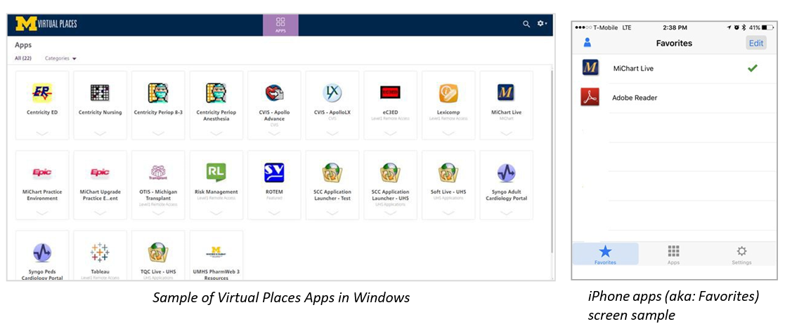Open the Centricity ED app icon

(x=42, y=93)
